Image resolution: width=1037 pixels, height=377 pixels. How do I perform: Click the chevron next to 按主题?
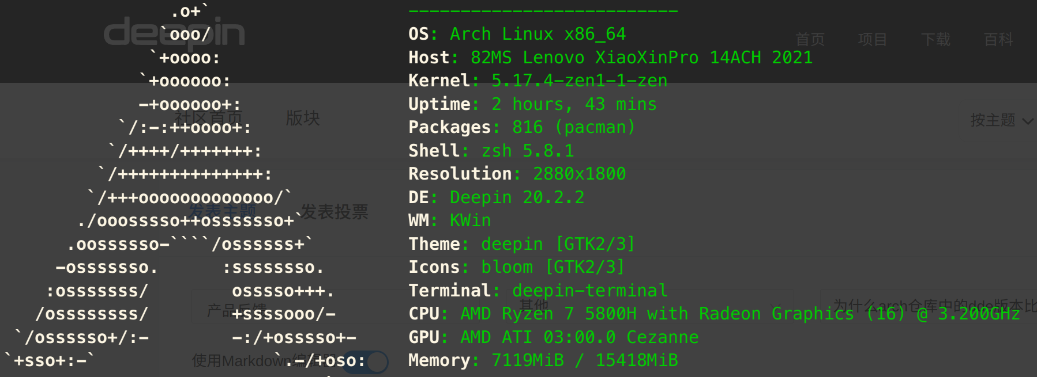(1028, 121)
